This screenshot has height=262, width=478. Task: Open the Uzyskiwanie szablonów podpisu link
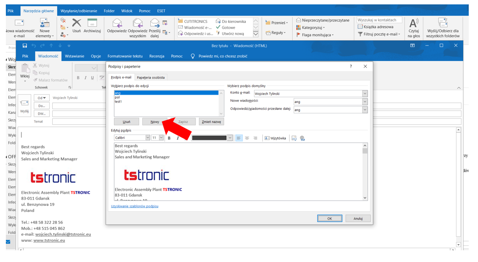pos(135,206)
